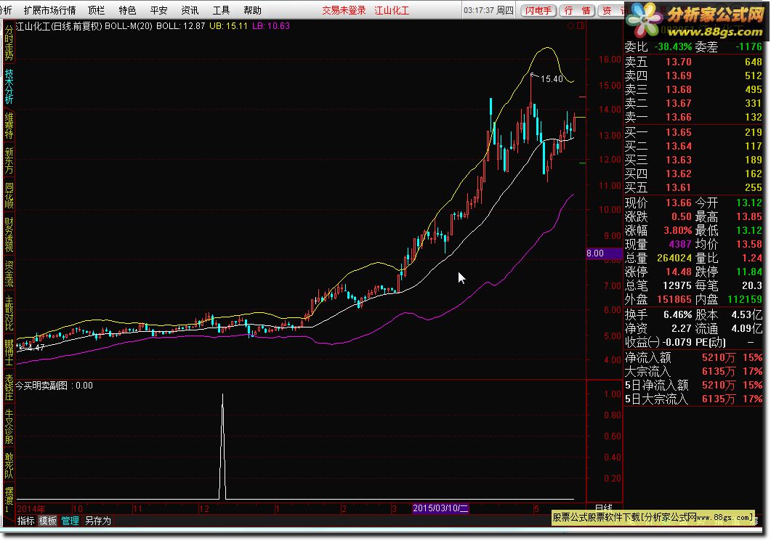Open the 工具 menu

coord(221,10)
